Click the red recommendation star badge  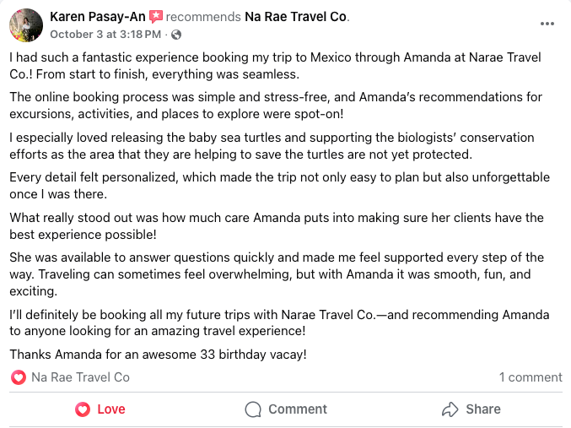click(x=155, y=17)
